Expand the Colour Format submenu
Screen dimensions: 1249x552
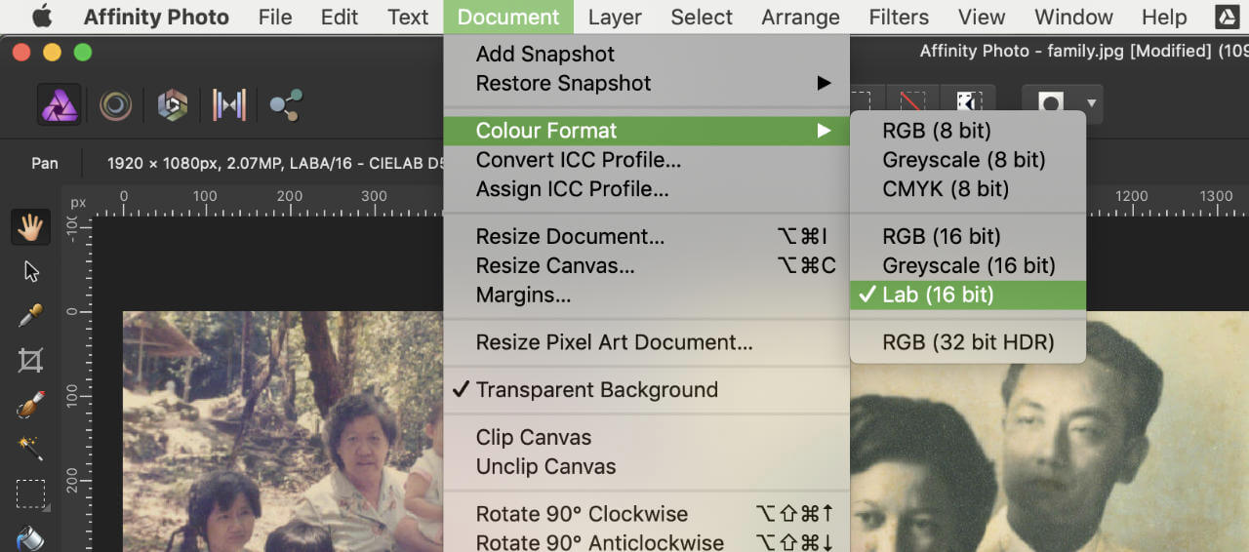coord(646,131)
